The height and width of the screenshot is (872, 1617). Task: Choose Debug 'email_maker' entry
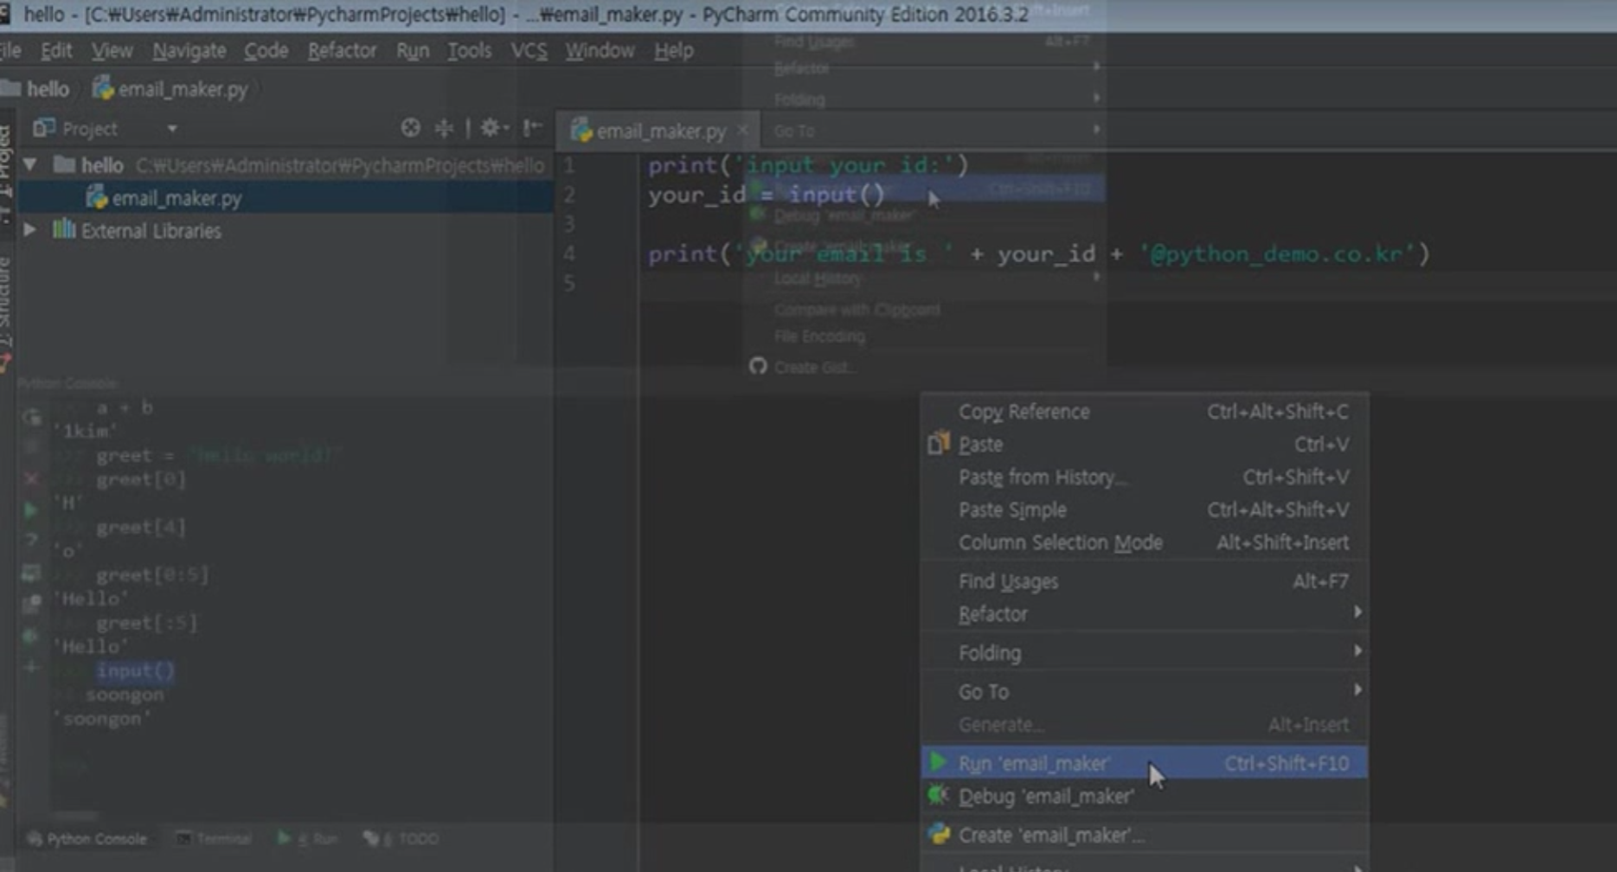[x=1144, y=796]
